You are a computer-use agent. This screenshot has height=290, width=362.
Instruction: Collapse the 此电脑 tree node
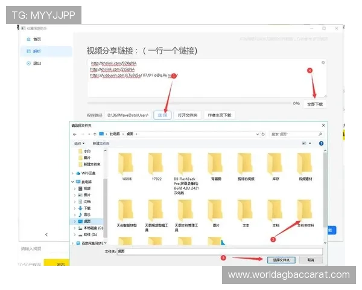[73, 182]
